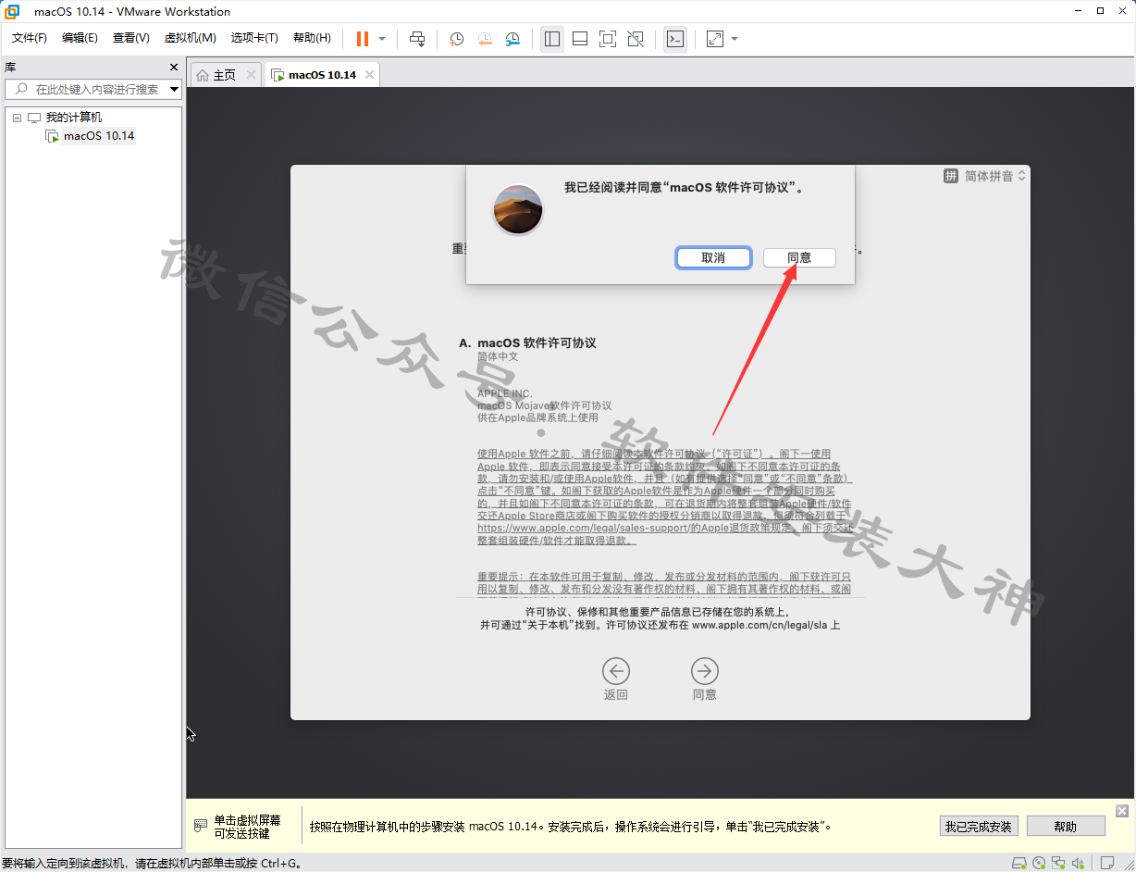Click the message log note icon
1136x872 pixels.
(x=1105, y=864)
